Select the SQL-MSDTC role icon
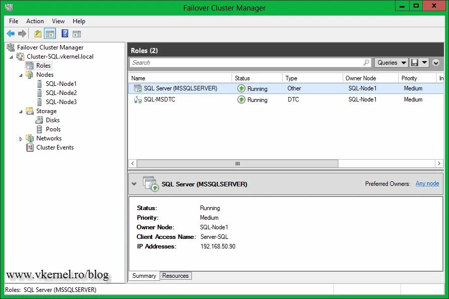Image resolution: width=449 pixels, height=299 pixels. [x=138, y=99]
